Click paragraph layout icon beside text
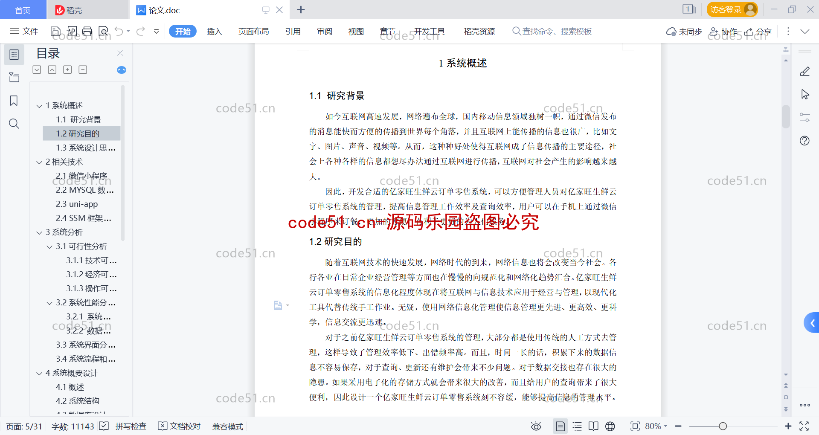The image size is (819, 435). [278, 305]
